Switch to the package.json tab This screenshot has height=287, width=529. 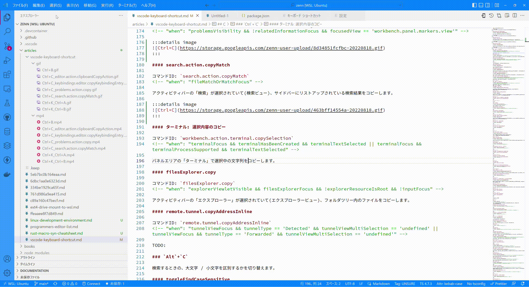pyautogui.click(x=258, y=16)
